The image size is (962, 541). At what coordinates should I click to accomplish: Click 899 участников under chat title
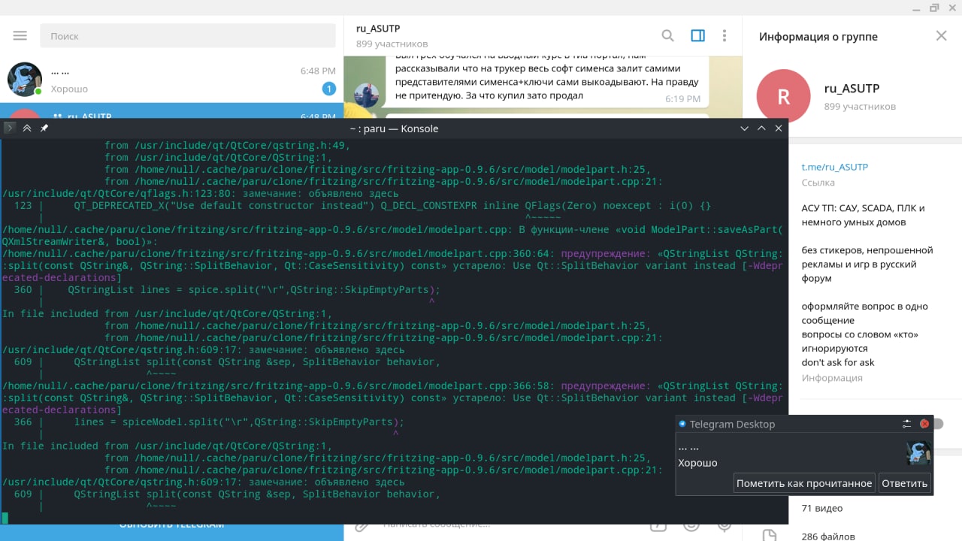[x=392, y=44]
